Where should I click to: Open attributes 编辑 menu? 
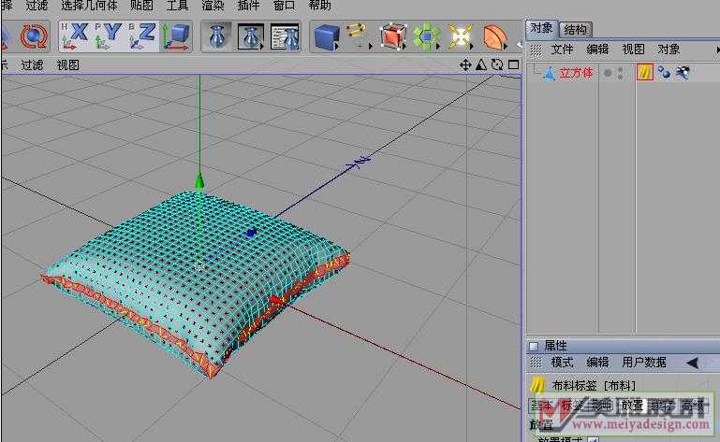597,363
